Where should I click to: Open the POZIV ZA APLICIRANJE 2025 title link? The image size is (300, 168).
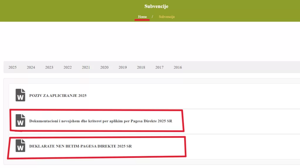pos(58,96)
